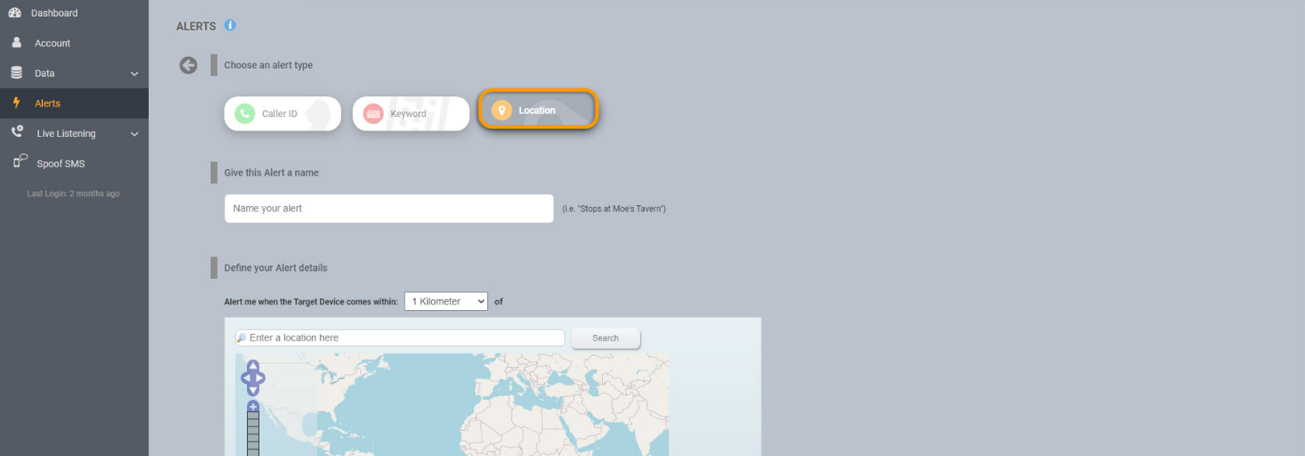Viewport: 1305px width, 456px height.
Task: Click the ALERTS page title
Action: [x=196, y=26]
